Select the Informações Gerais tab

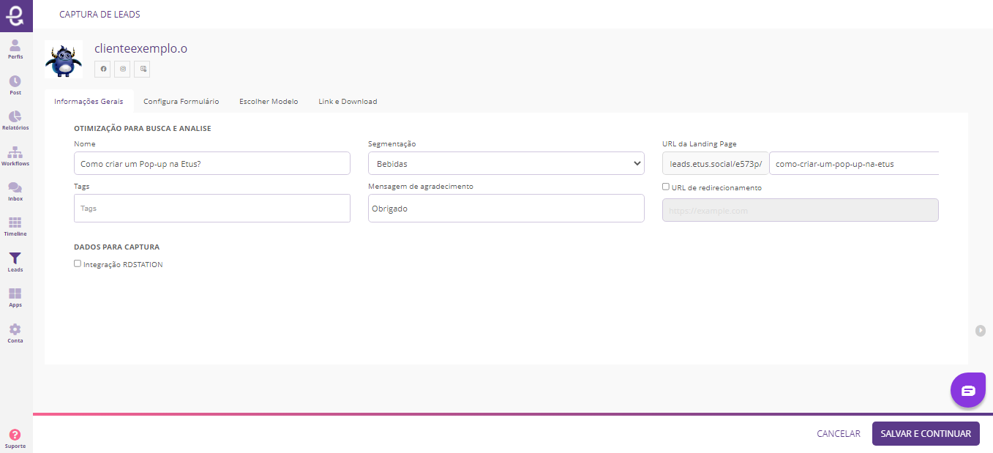[89, 101]
